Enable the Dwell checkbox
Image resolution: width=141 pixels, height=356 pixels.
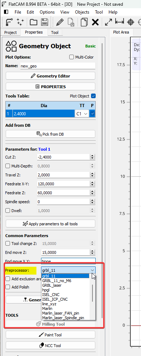[8, 210]
